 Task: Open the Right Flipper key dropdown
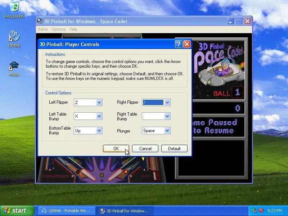click(x=167, y=103)
